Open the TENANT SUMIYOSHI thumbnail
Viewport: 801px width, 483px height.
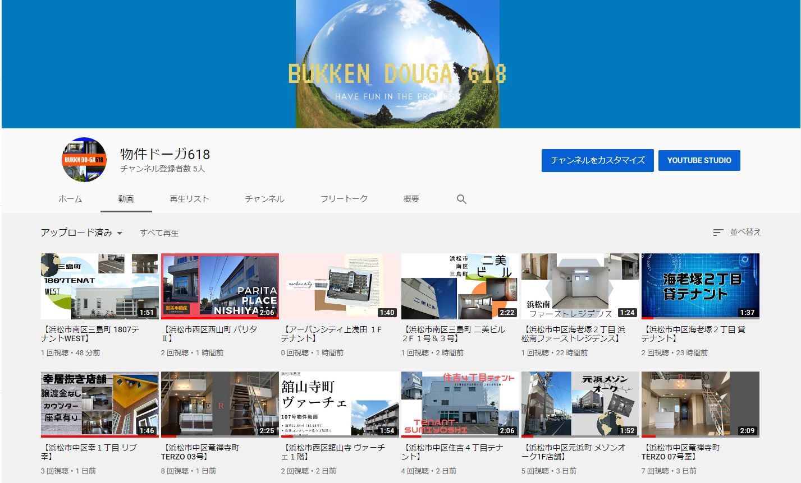[460, 405]
